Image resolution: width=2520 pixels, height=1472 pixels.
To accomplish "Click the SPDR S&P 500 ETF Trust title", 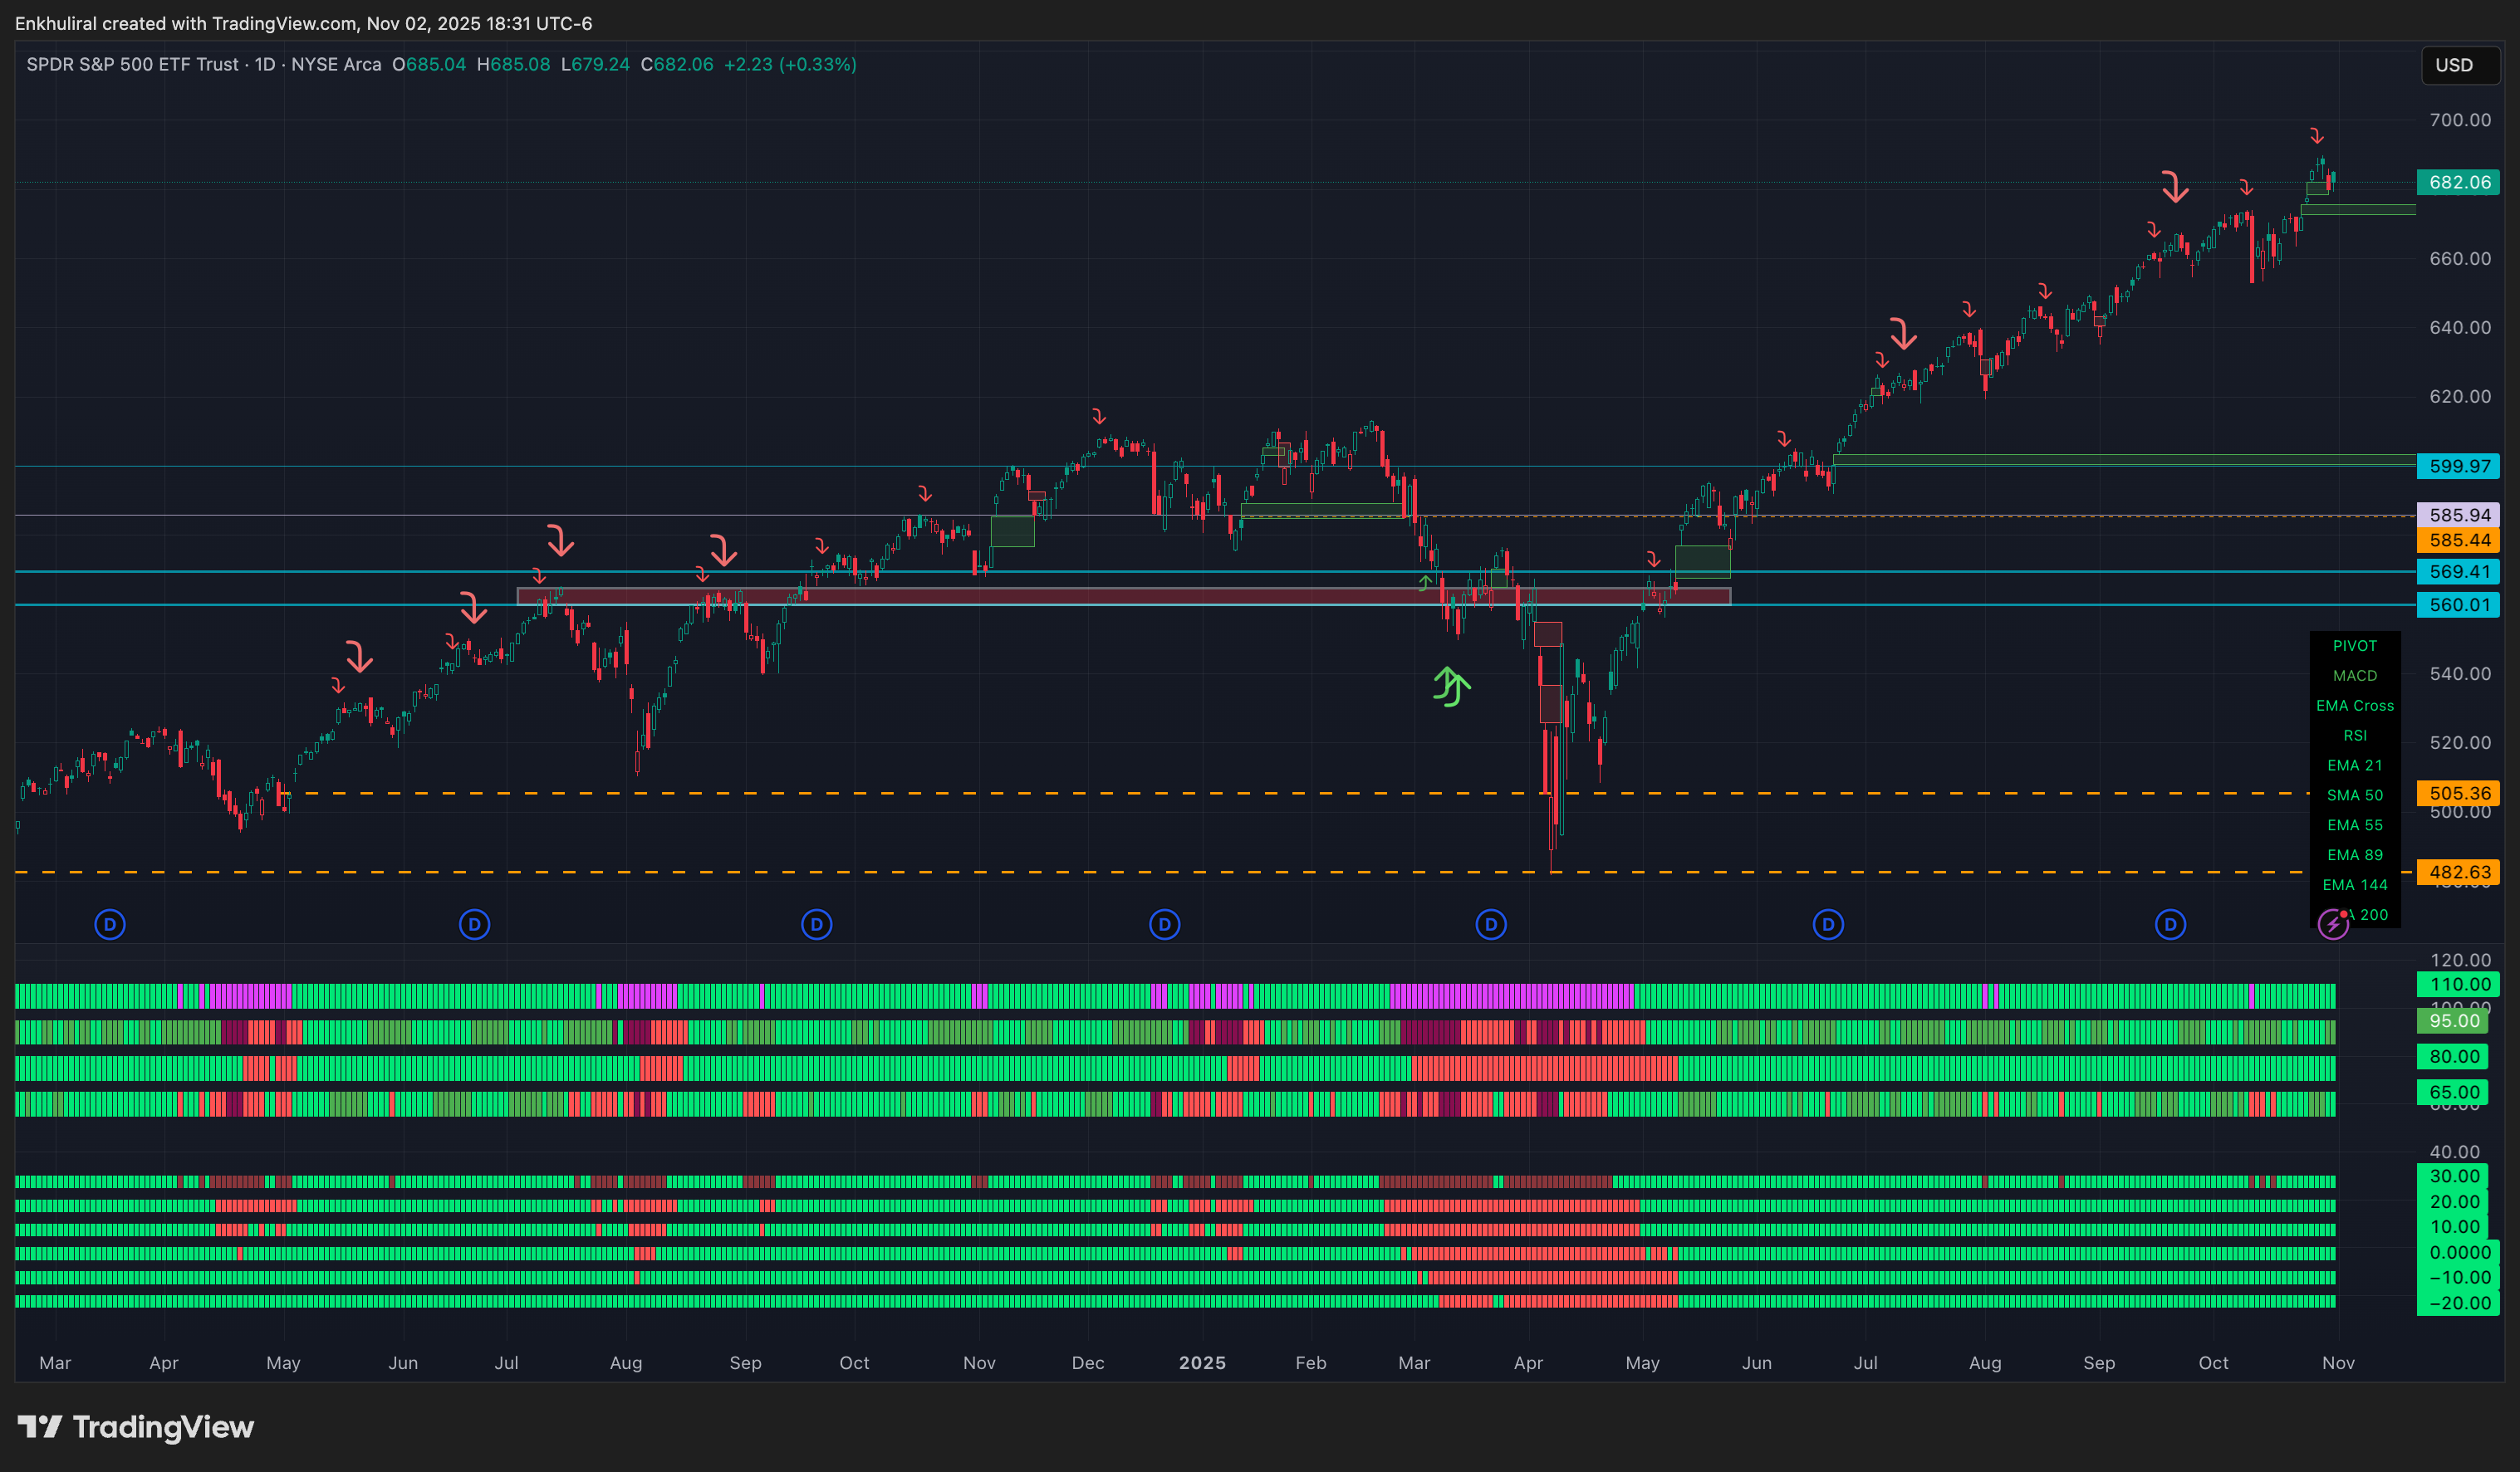I will pyautogui.click(x=132, y=65).
